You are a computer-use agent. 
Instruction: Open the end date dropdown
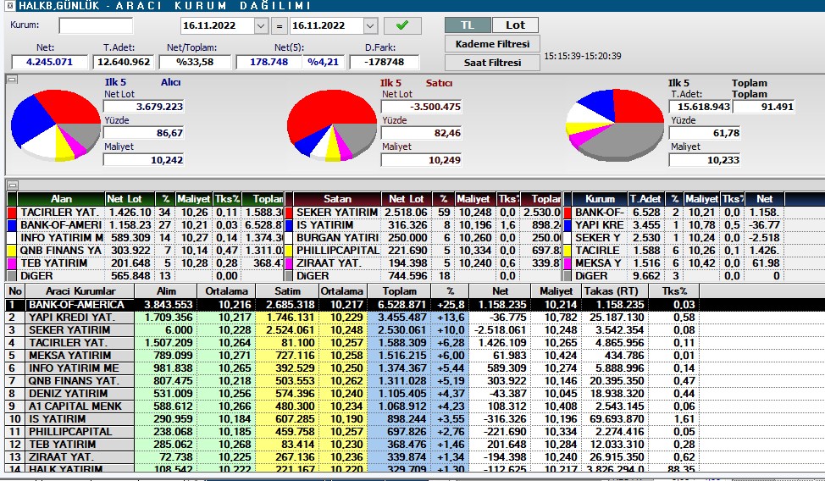370,25
